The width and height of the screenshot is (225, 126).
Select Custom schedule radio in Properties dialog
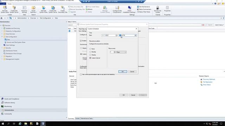pyautogui.click(x=81, y=54)
